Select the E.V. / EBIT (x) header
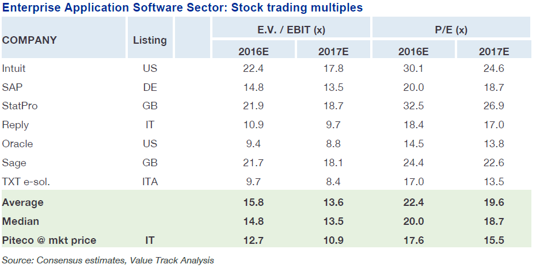 pos(291,29)
